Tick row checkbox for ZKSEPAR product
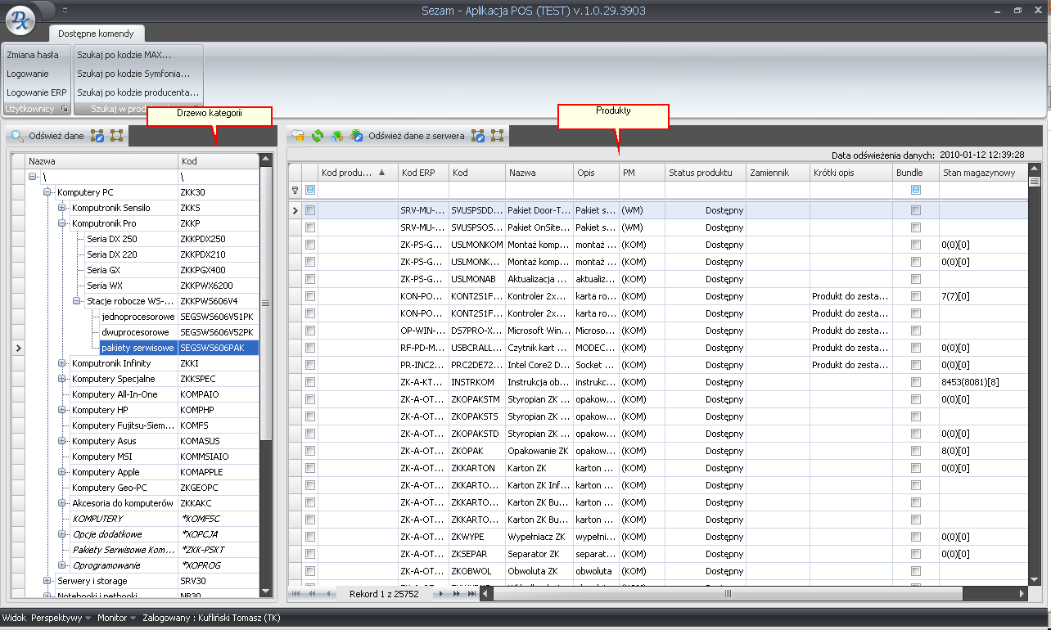The width and height of the screenshot is (1051, 630). [x=309, y=554]
